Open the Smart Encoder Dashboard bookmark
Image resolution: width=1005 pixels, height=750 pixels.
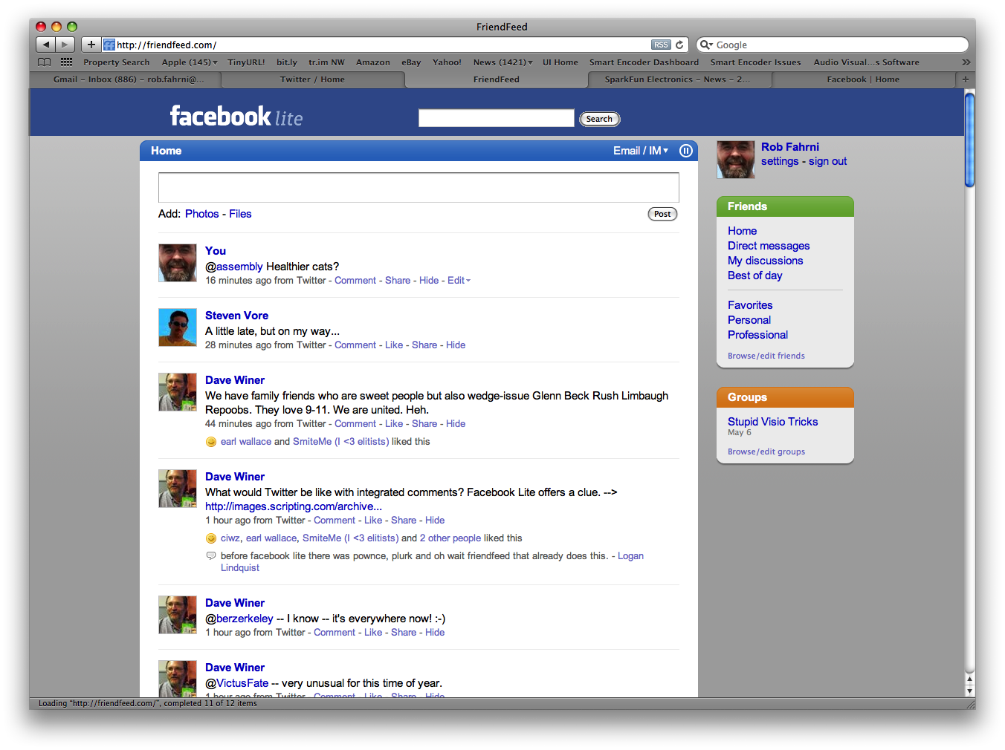(644, 62)
